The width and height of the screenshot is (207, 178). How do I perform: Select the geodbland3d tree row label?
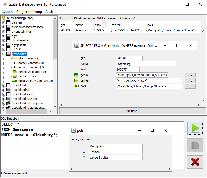(20, 90)
